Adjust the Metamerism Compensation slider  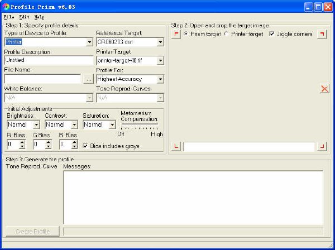coord(140,126)
